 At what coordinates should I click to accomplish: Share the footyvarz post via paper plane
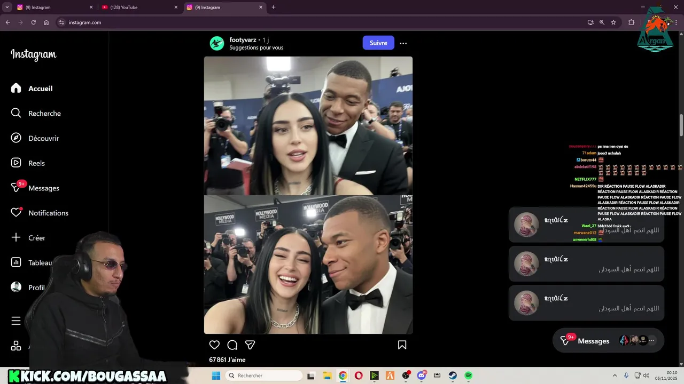[x=250, y=345]
